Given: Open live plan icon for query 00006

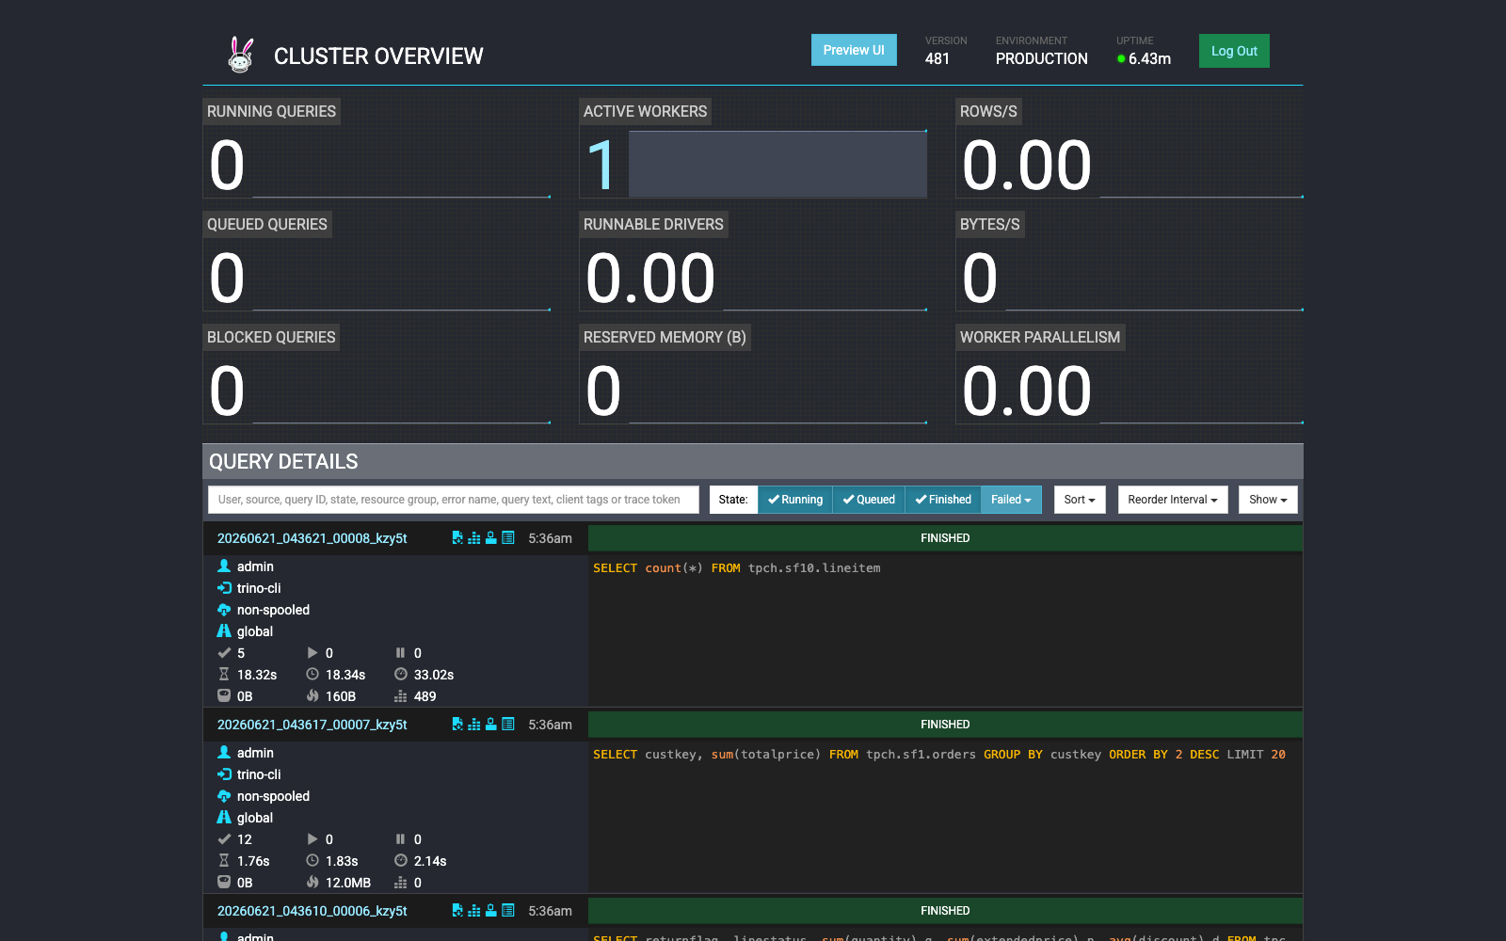Looking at the screenshot, I should point(491,911).
